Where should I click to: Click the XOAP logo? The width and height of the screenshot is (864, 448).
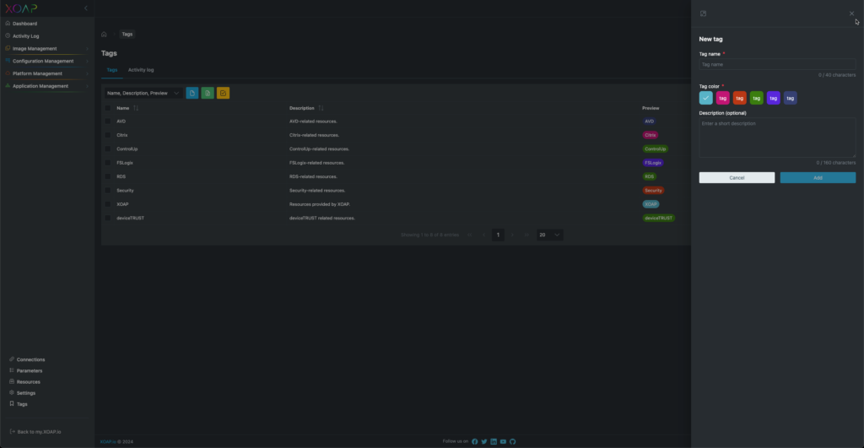[21, 8]
